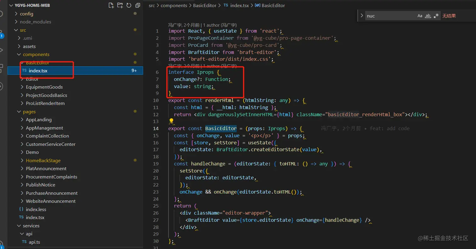Toggle Use Regular Expression in find widget

[436, 16]
